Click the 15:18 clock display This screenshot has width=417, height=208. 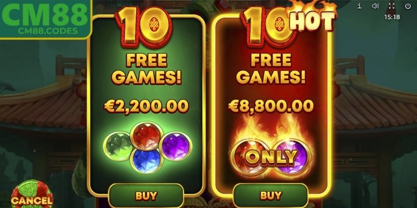coord(392,17)
